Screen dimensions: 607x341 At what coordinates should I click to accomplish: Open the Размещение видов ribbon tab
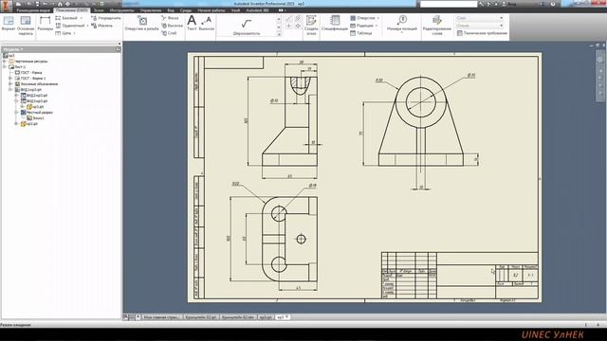pos(33,10)
